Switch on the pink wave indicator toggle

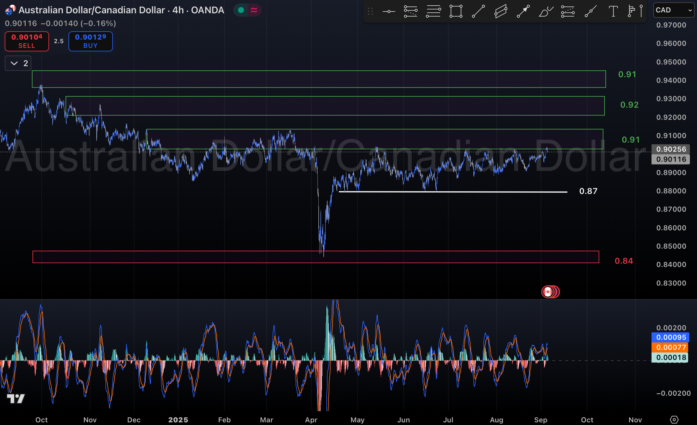(x=253, y=10)
